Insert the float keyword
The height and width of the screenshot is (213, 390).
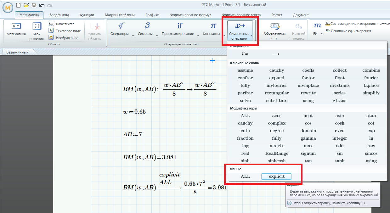click(x=340, y=78)
